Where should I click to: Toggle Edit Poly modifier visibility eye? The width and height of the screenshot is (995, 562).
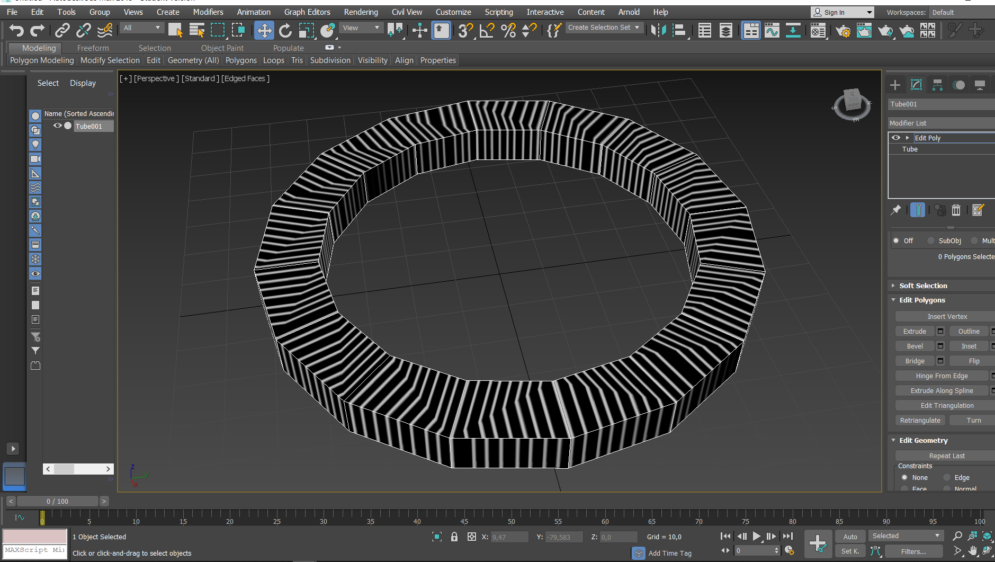coord(896,138)
